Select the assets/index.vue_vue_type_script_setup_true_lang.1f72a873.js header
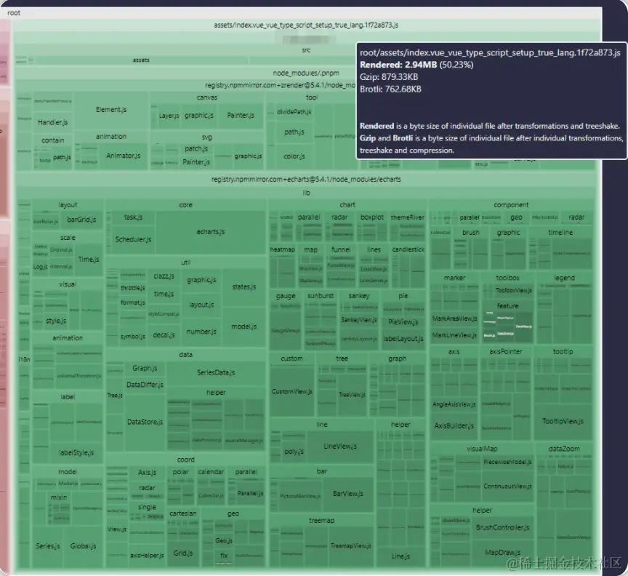The width and height of the screenshot is (628, 576). click(x=306, y=25)
